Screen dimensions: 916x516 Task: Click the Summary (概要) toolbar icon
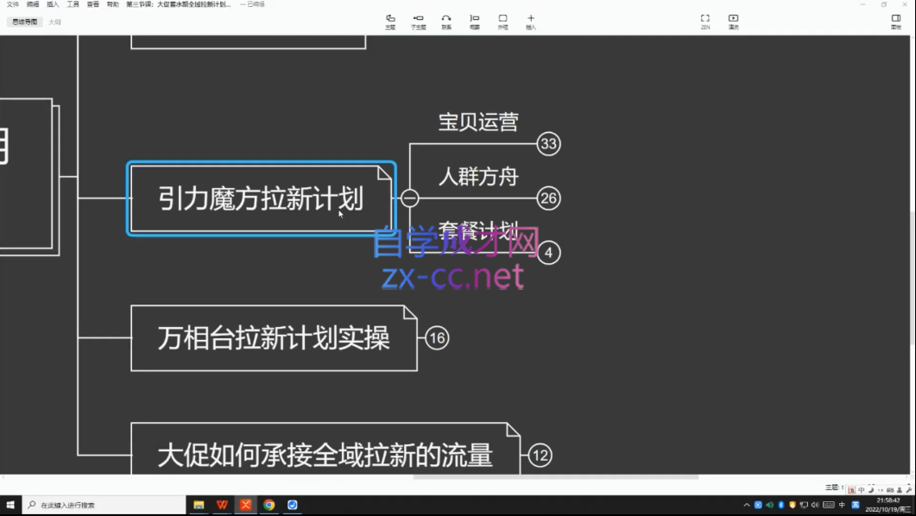click(474, 22)
